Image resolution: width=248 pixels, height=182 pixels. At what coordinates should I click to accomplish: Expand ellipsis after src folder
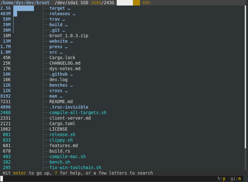(61, 53)
